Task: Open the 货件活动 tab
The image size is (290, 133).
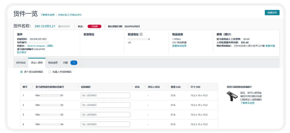Action: (21, 62)
